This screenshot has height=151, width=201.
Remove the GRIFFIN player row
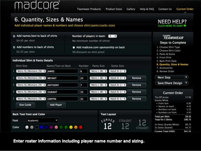[x=137, y=99]
